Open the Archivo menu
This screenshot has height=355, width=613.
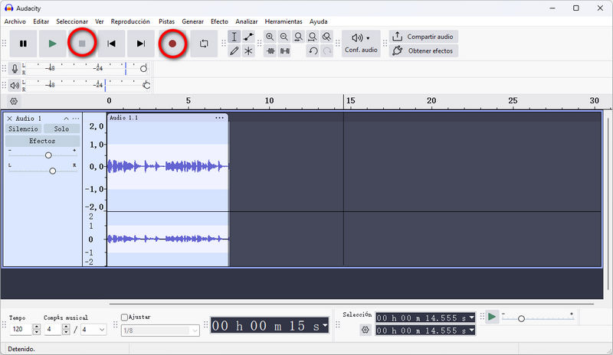[x=15, y=21]
